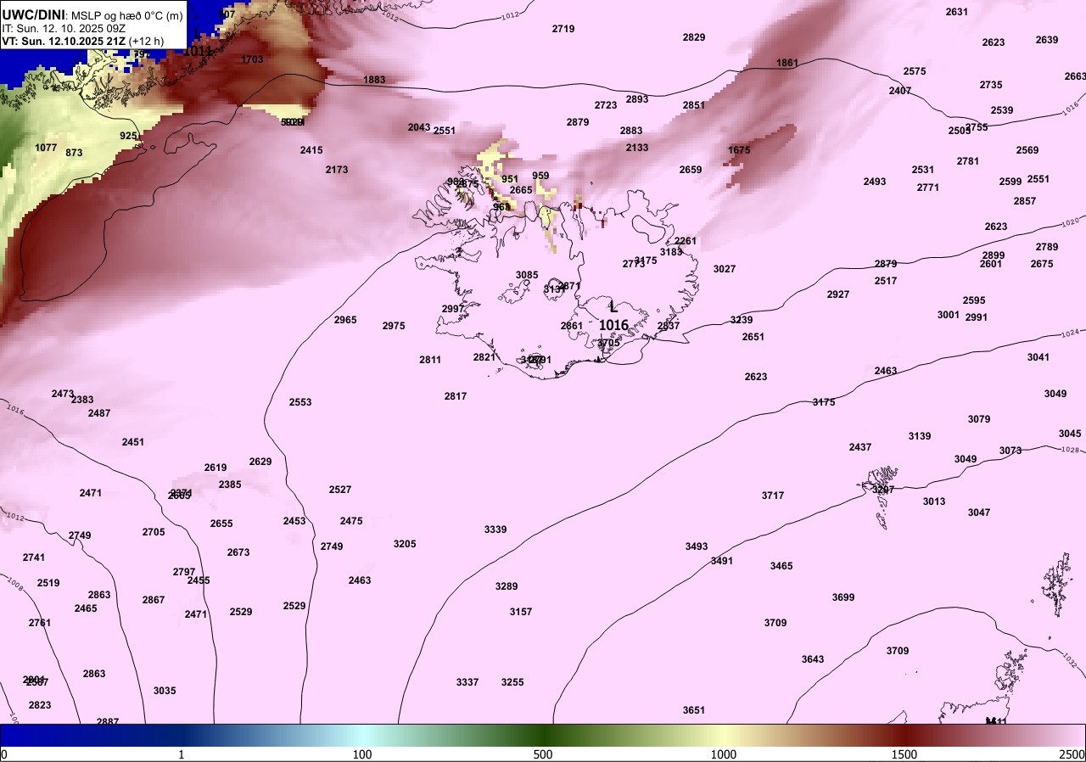The height and width of the screenshot is (762, 1086).
Task: Click the IT: Sun. 12. 10. 2025 09Z line
Action: coord(64,28)
